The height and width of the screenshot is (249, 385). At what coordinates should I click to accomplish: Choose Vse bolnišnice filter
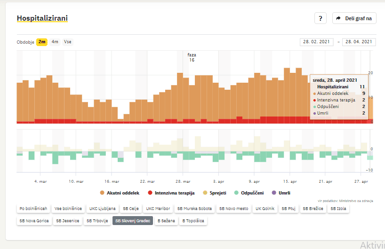pos(68,208)
